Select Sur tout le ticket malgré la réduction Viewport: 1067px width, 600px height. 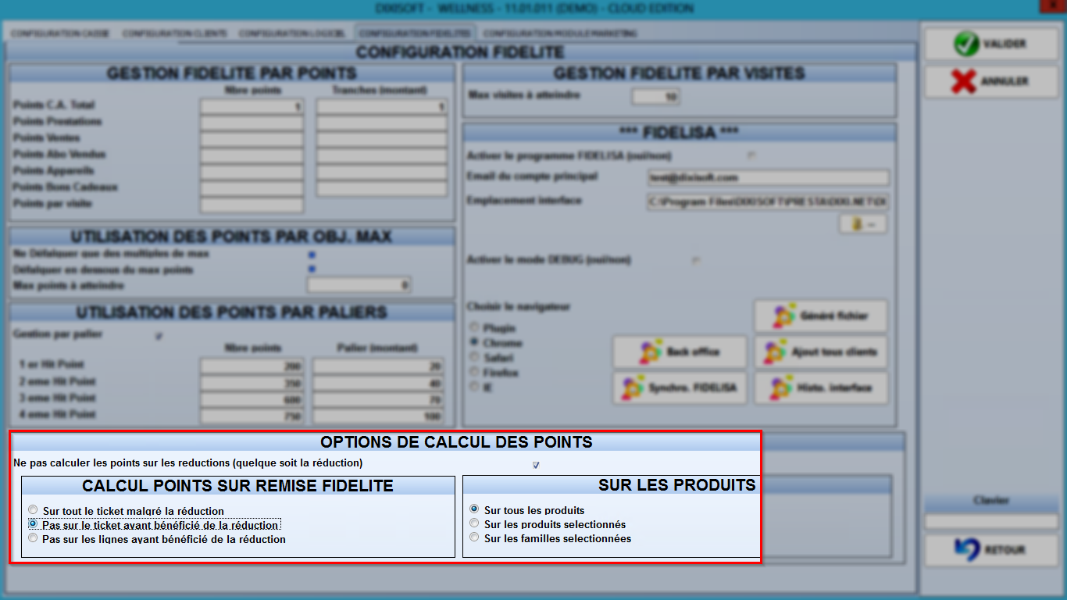pos(33,510)
